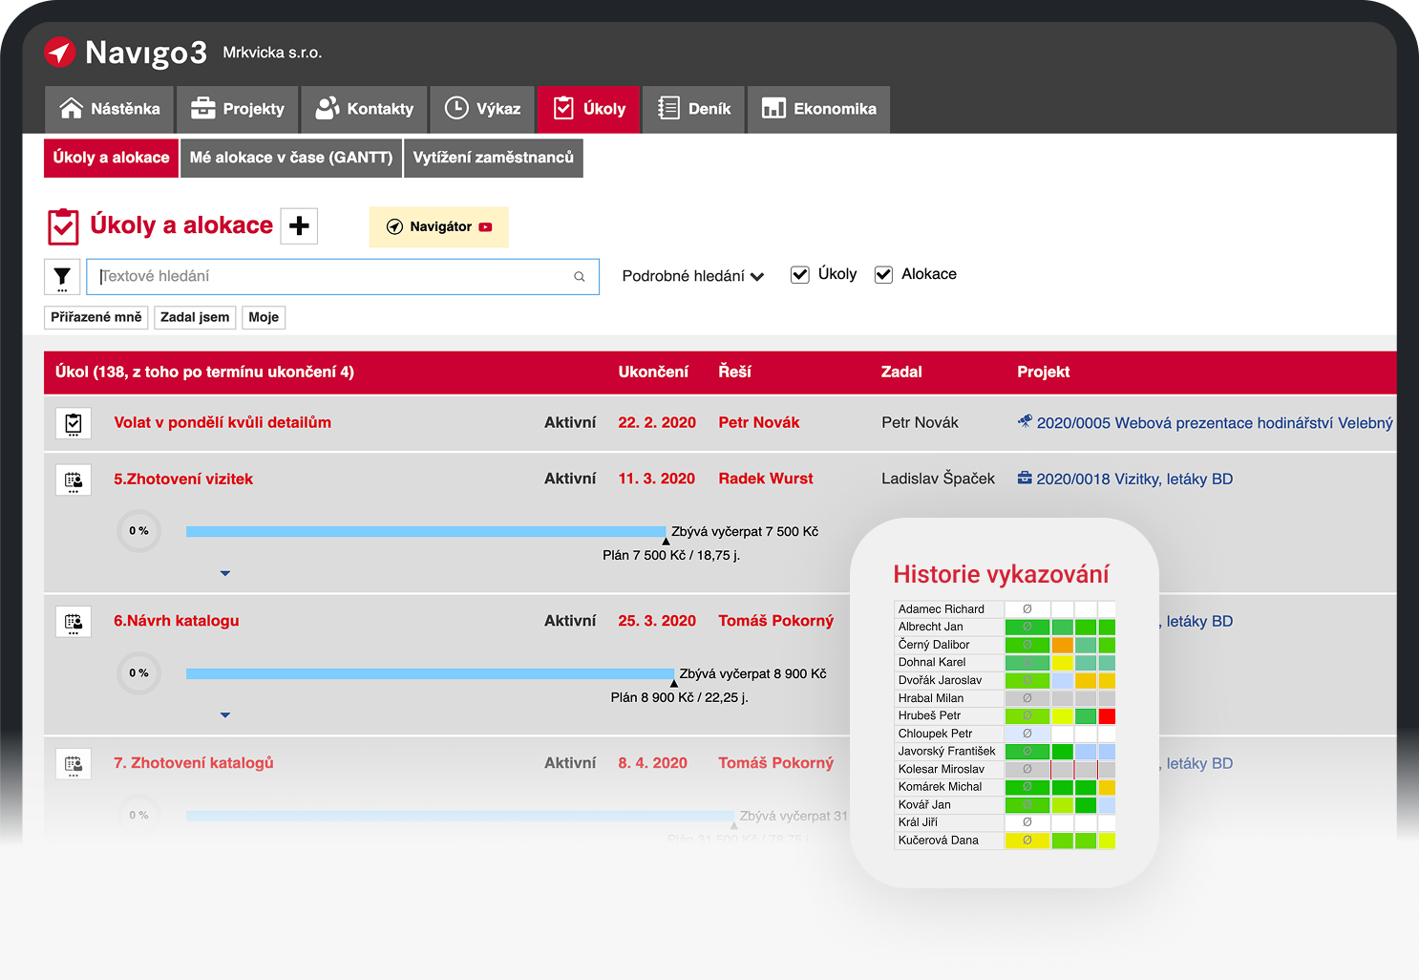This screenshot has height=980, width=1419.
Task: Click the filter funnel icon
Action: [x=62, y=277]
